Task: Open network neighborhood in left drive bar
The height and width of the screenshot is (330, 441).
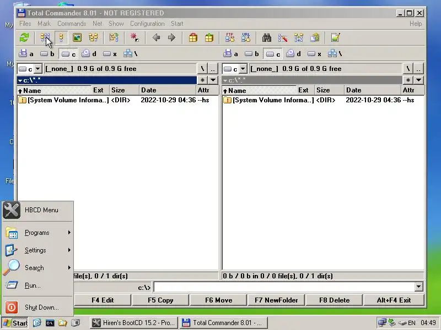Action: tap(131, 53)
